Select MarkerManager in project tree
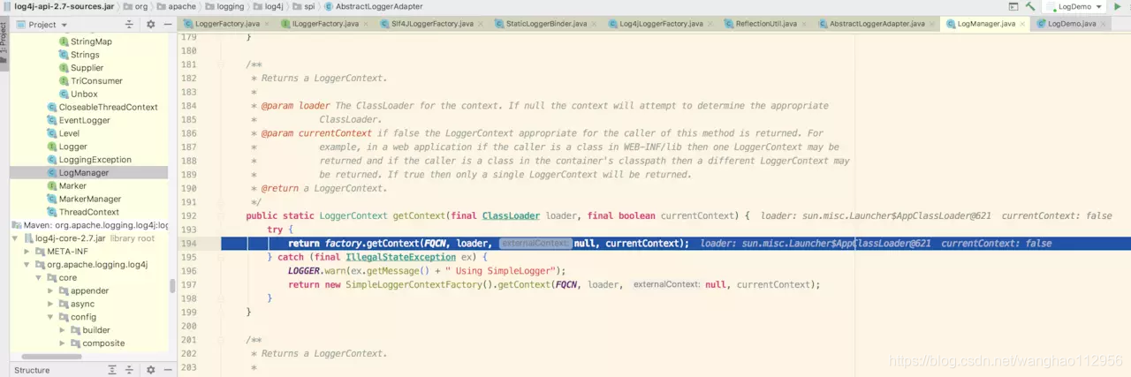Viewport: 1131px width, 377px height. [x=83, y=200]
